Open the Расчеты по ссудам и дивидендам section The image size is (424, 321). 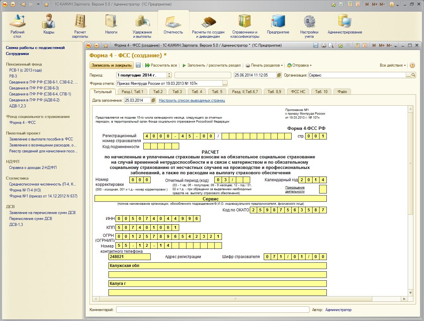[208, 26]
